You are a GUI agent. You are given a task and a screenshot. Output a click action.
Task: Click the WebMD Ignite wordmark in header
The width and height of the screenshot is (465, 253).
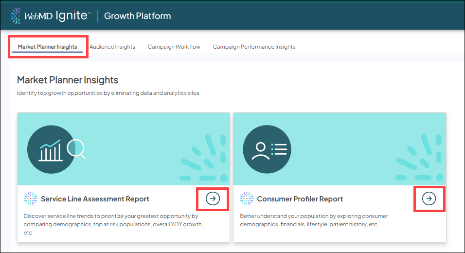point(57,16)
